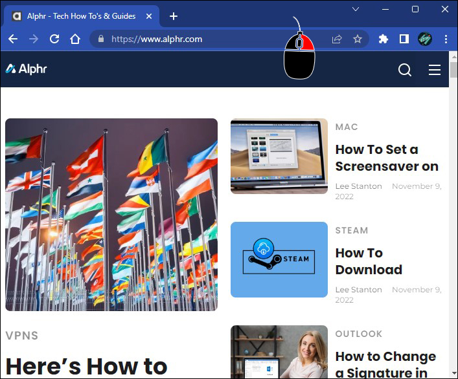The width and height of the screenshot is (458, 379).
Task: Open the Alphr hamburger menu
Action: [x=435, y=70]
